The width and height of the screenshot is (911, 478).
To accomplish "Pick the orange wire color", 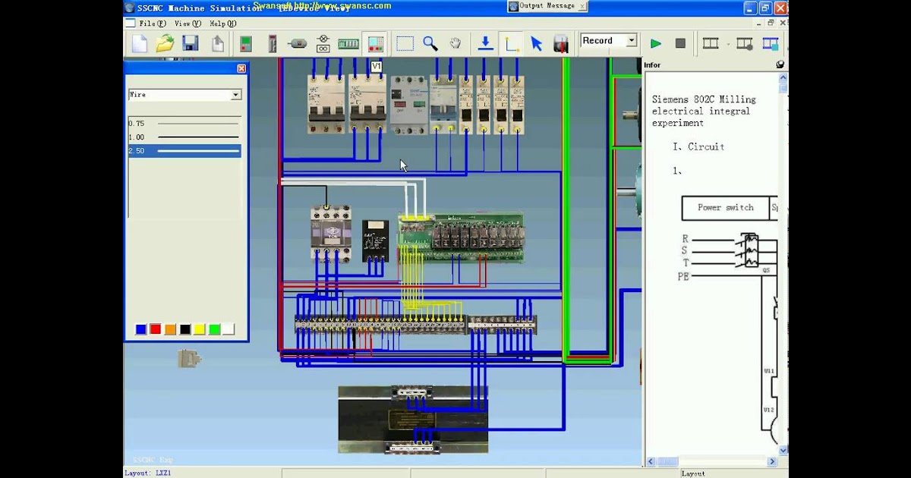I will pyautogui.click(x=170, y=329).
